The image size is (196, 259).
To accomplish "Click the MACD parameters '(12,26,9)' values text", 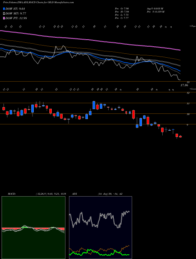I will [51, 194].
